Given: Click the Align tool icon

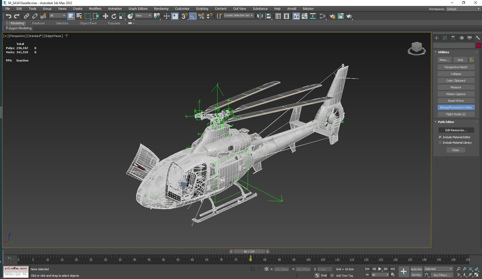Looking at the screenshot, I should pyautogui.click(x=268, y=16).
